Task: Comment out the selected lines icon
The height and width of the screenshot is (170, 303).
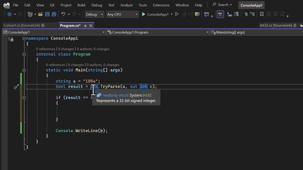Action: [x=246, y=14]
